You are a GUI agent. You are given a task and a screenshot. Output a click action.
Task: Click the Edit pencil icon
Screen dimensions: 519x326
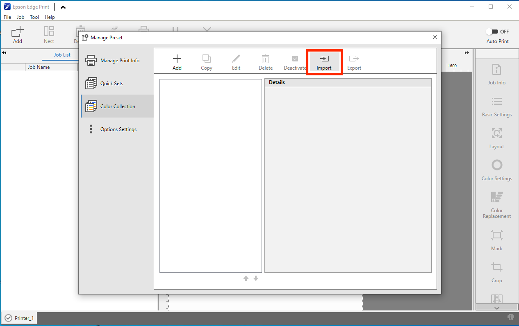tap(236, 59)
